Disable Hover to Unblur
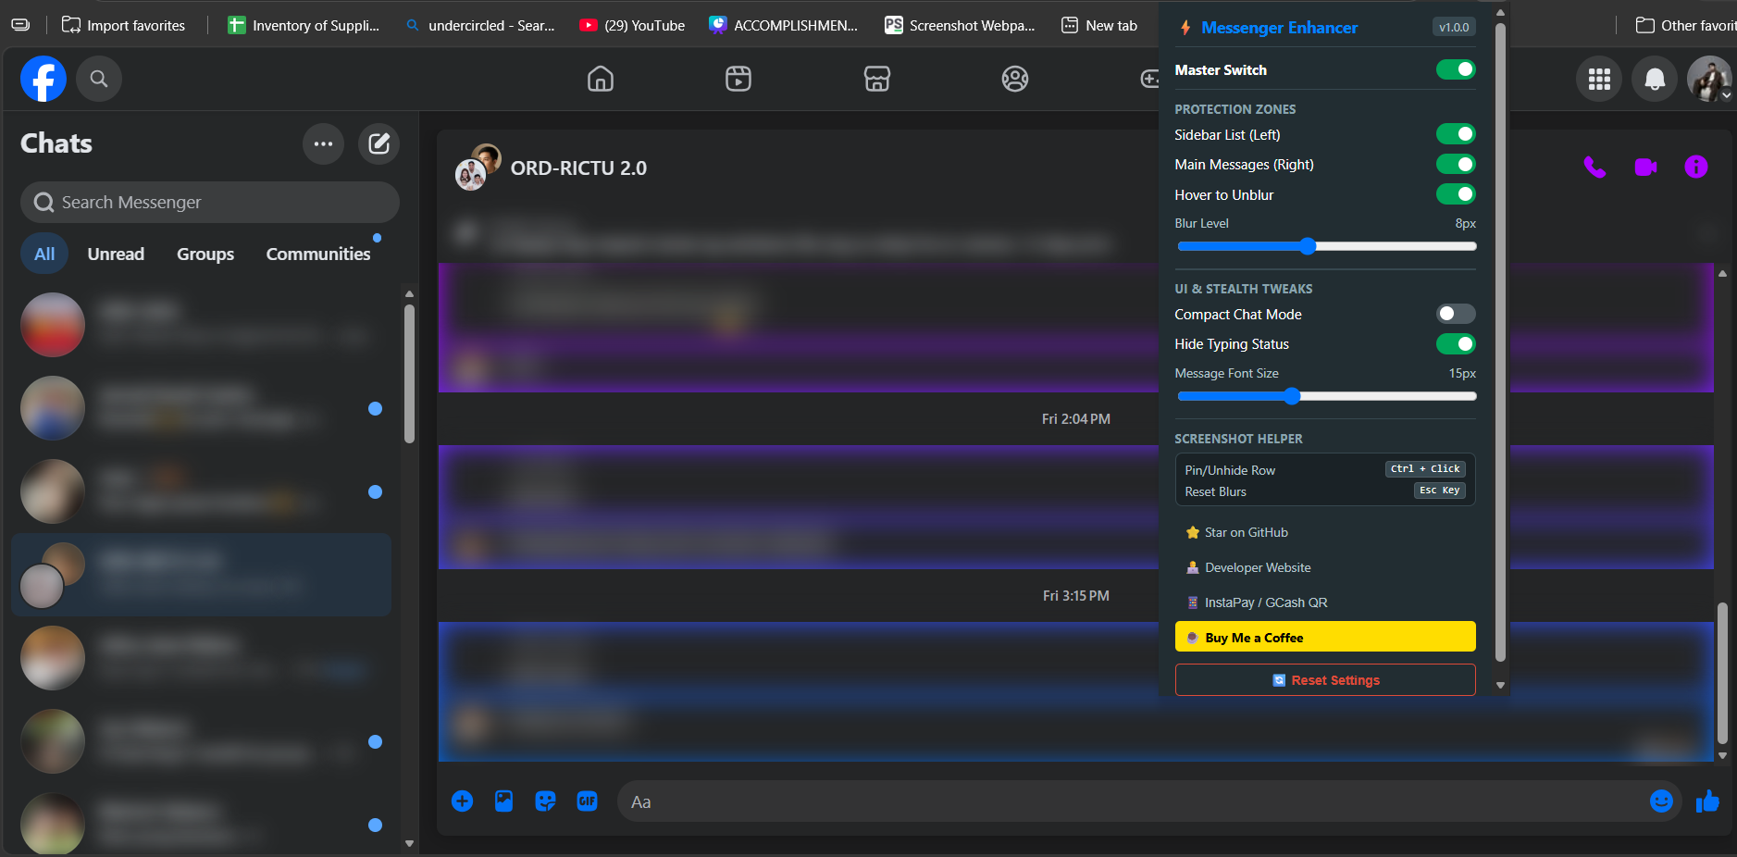 tap(1456, 194)
